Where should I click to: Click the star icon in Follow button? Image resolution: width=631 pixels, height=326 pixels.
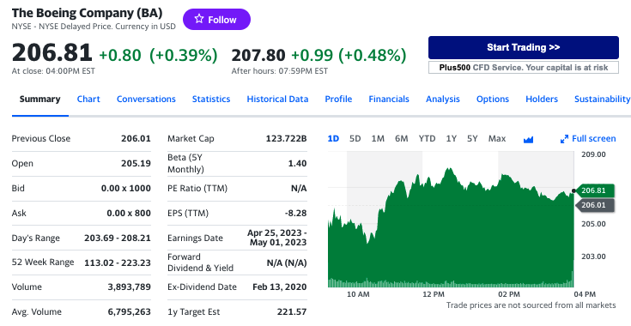pyautogui.click(x=199, y=19)
